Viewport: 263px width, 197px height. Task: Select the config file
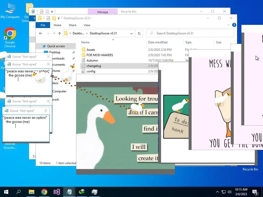click(91, 71)
